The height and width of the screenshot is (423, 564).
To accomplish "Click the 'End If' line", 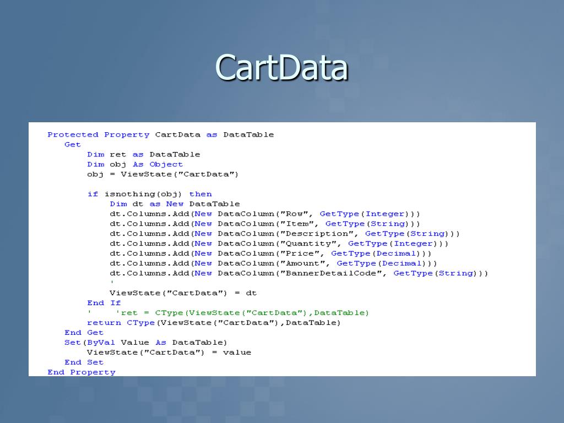I will 104,303.
